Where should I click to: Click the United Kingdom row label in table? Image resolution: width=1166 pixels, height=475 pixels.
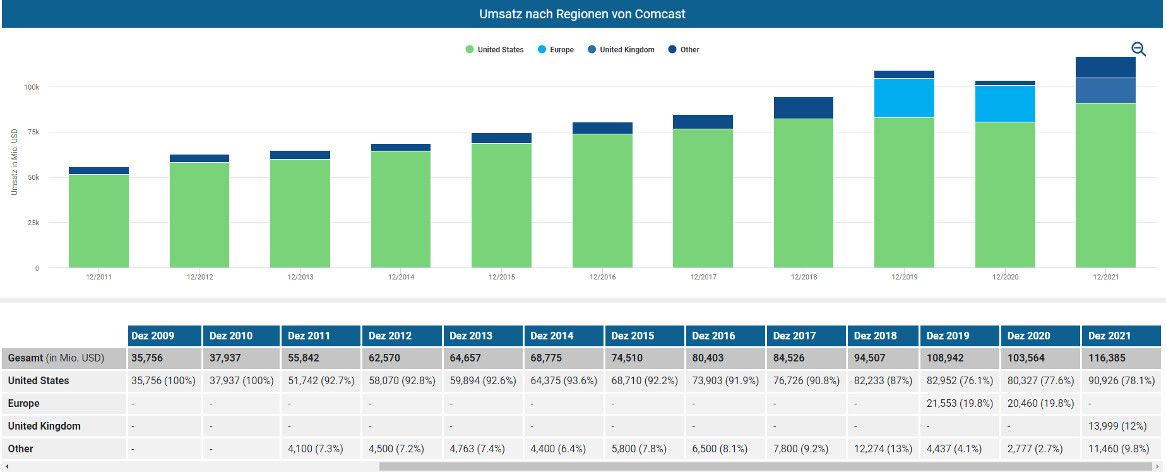point(44,426)
